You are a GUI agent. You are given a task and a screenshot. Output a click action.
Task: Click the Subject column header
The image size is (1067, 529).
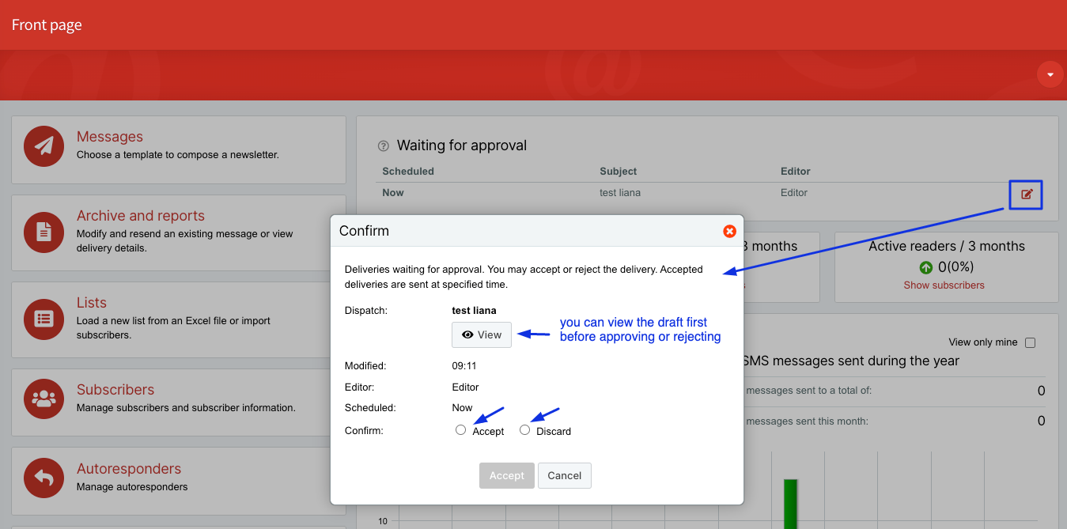click(x=619, y=172)
